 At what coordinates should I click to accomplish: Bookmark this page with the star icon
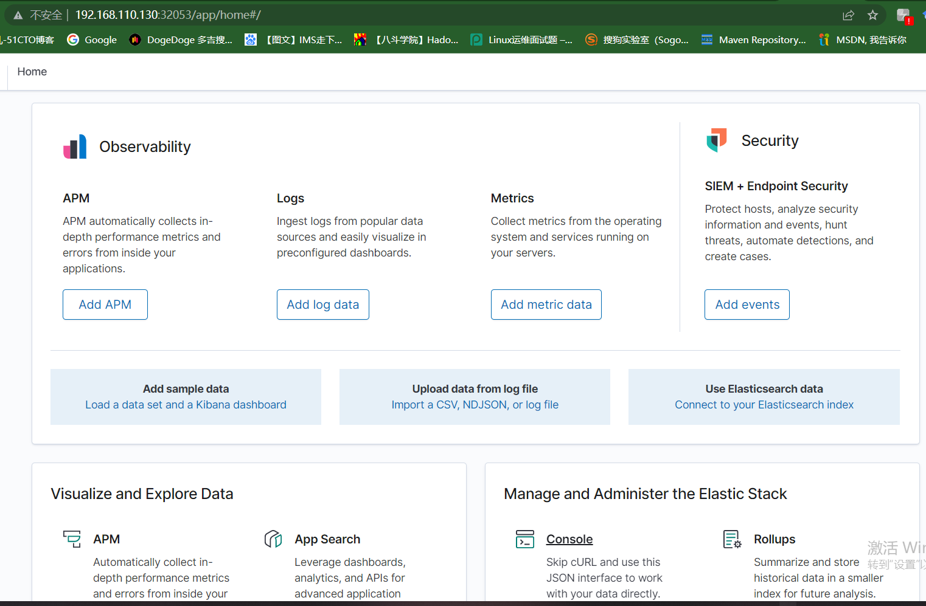(872, 15)
